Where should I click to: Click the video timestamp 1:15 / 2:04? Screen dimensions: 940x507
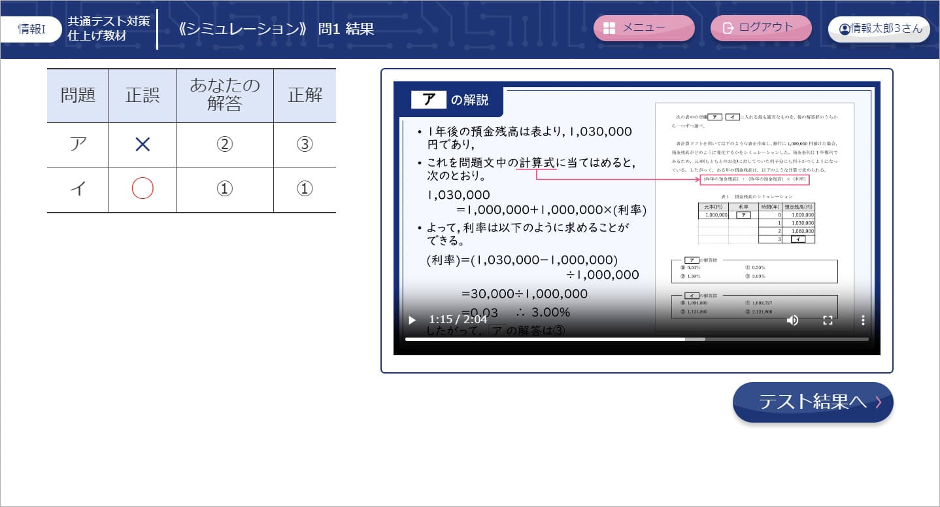[x=458, y=320]
